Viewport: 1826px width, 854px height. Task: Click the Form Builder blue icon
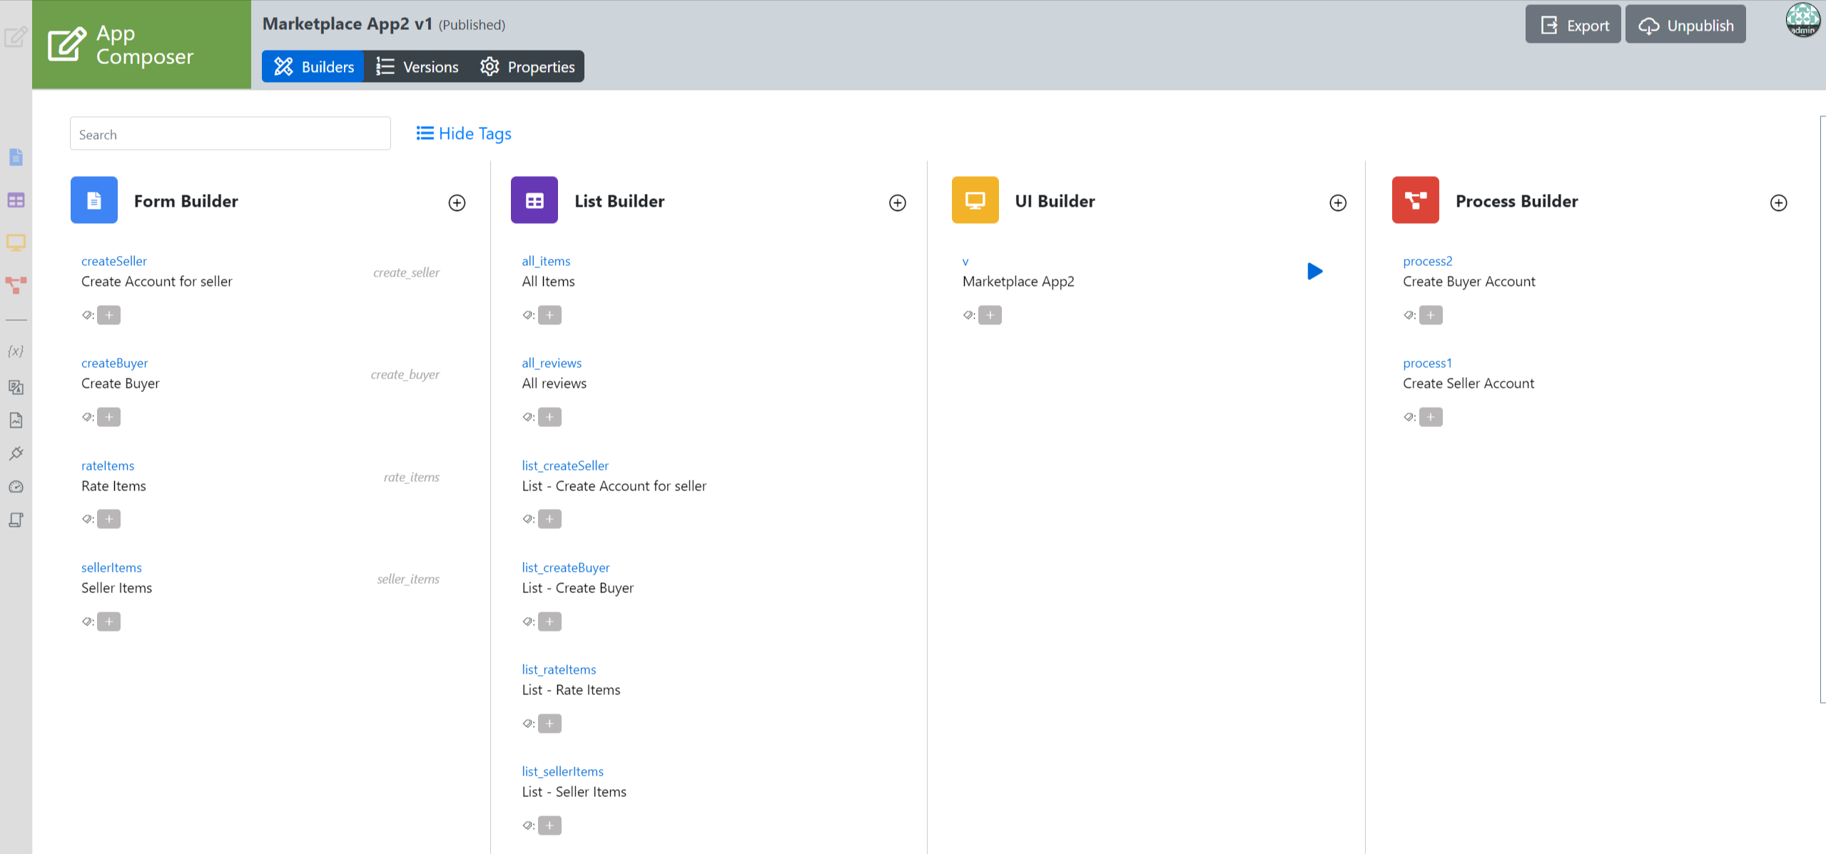click(x=93, y=200)
